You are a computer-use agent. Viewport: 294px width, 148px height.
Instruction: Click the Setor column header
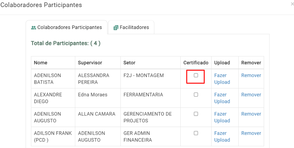[x=129, y=63]
